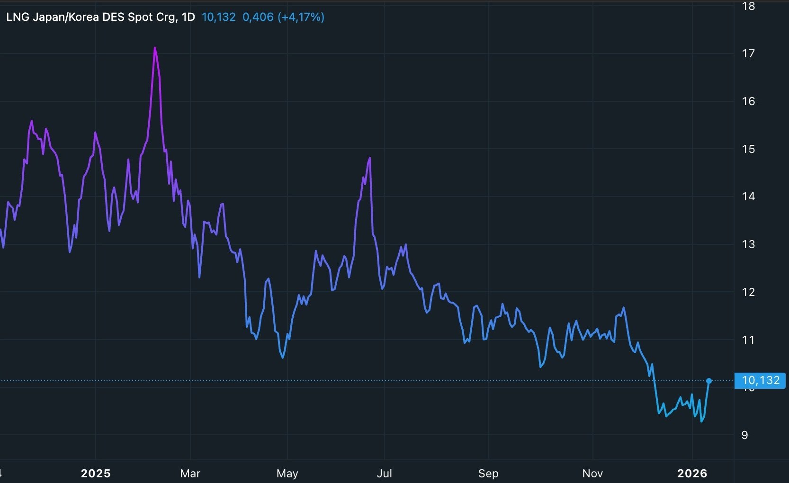789x483 pixels.
Task: Click the 14 tick on the price axis
Action: click(x=748, y=196)
